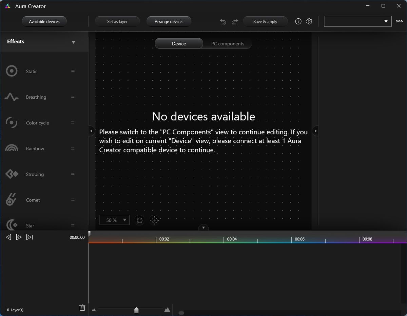
Task: Click the timeline zoom slider handle
Action: click(136, 310)
